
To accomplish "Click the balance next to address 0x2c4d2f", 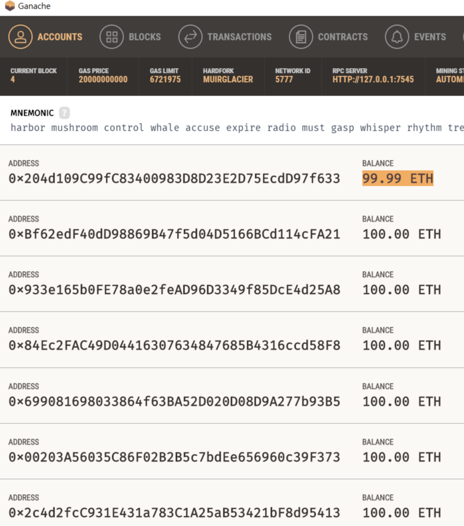I will click(401, 513).
